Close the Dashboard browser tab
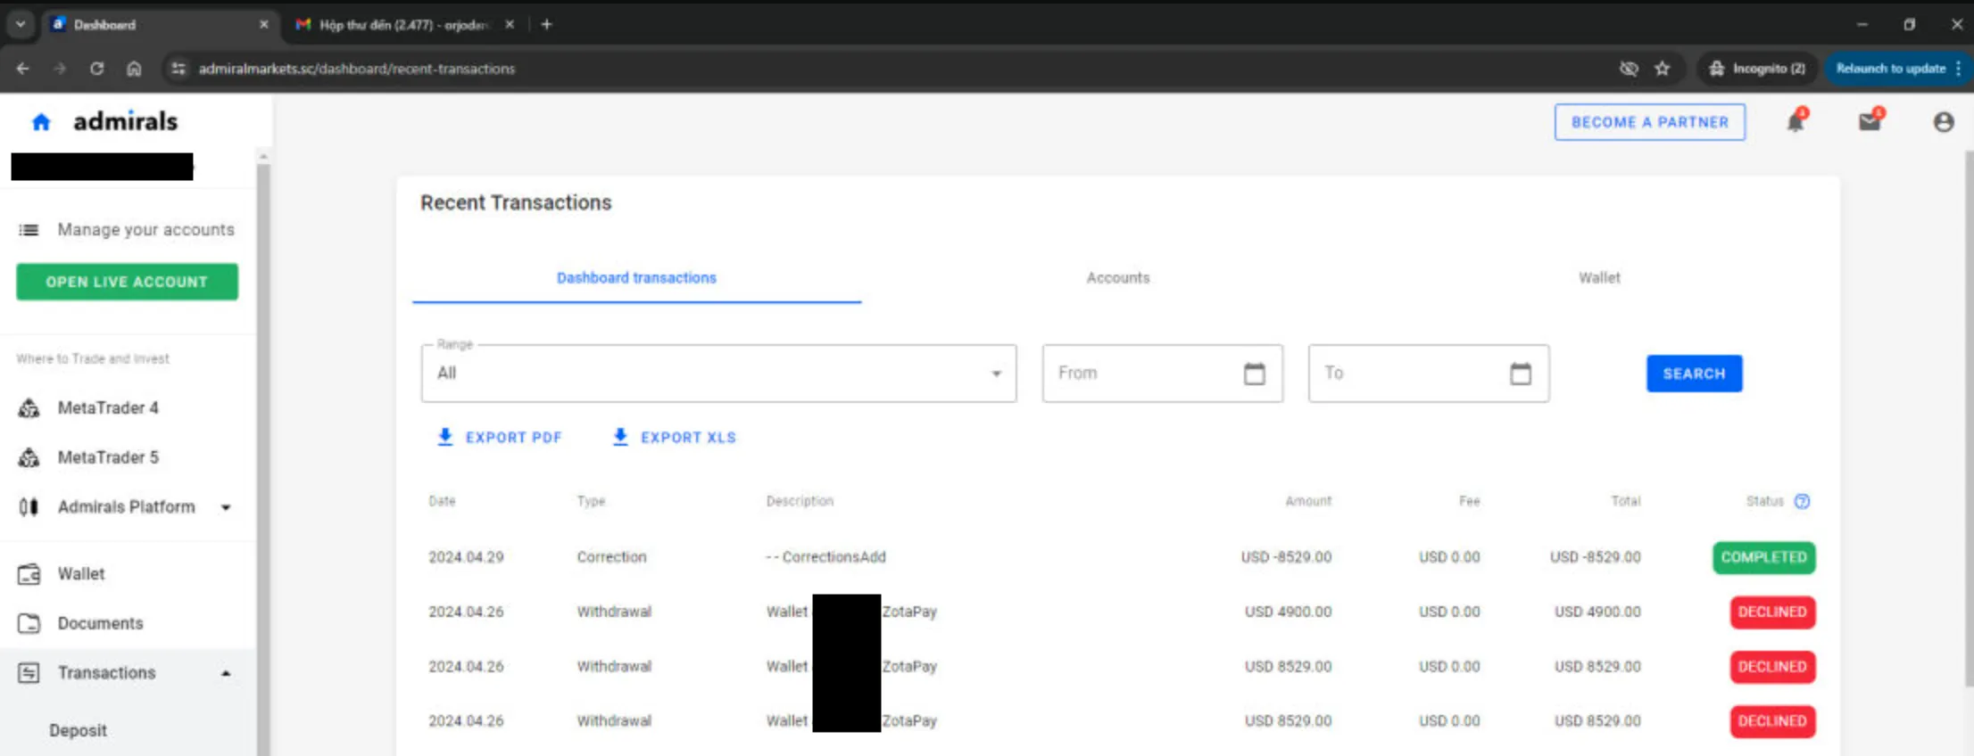The width and height of the screenshot is (1974, 756). tap(263, 25)
